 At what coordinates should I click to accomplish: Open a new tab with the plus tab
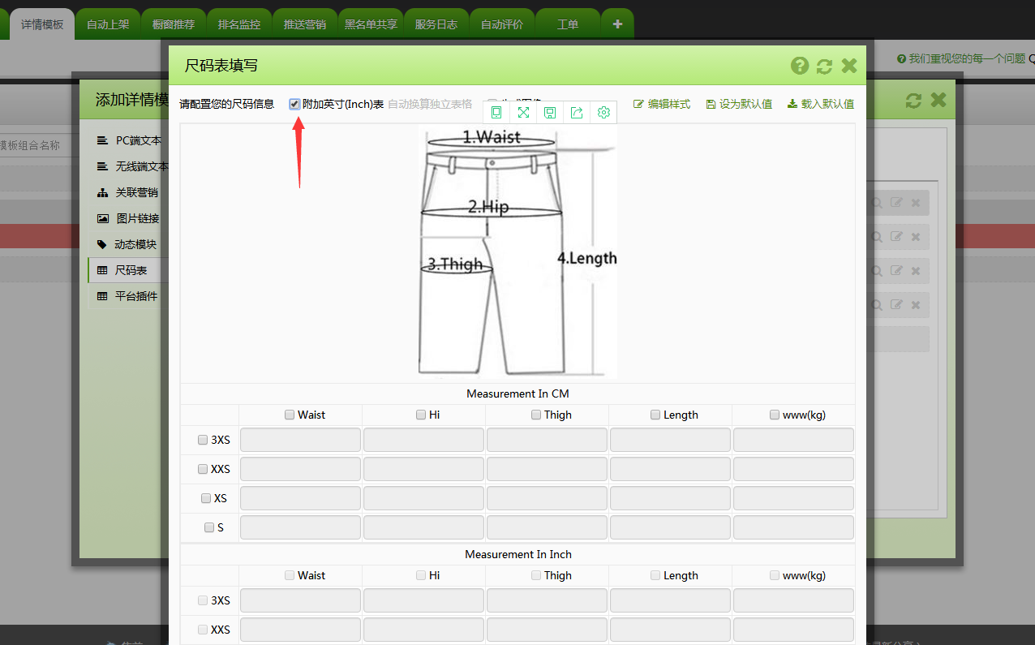click(617, 24)
